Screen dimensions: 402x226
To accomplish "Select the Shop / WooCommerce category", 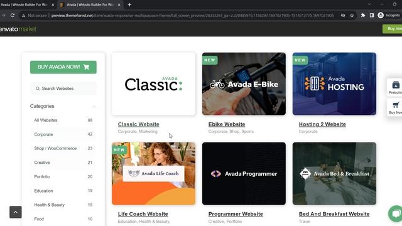I will (63, 148).
